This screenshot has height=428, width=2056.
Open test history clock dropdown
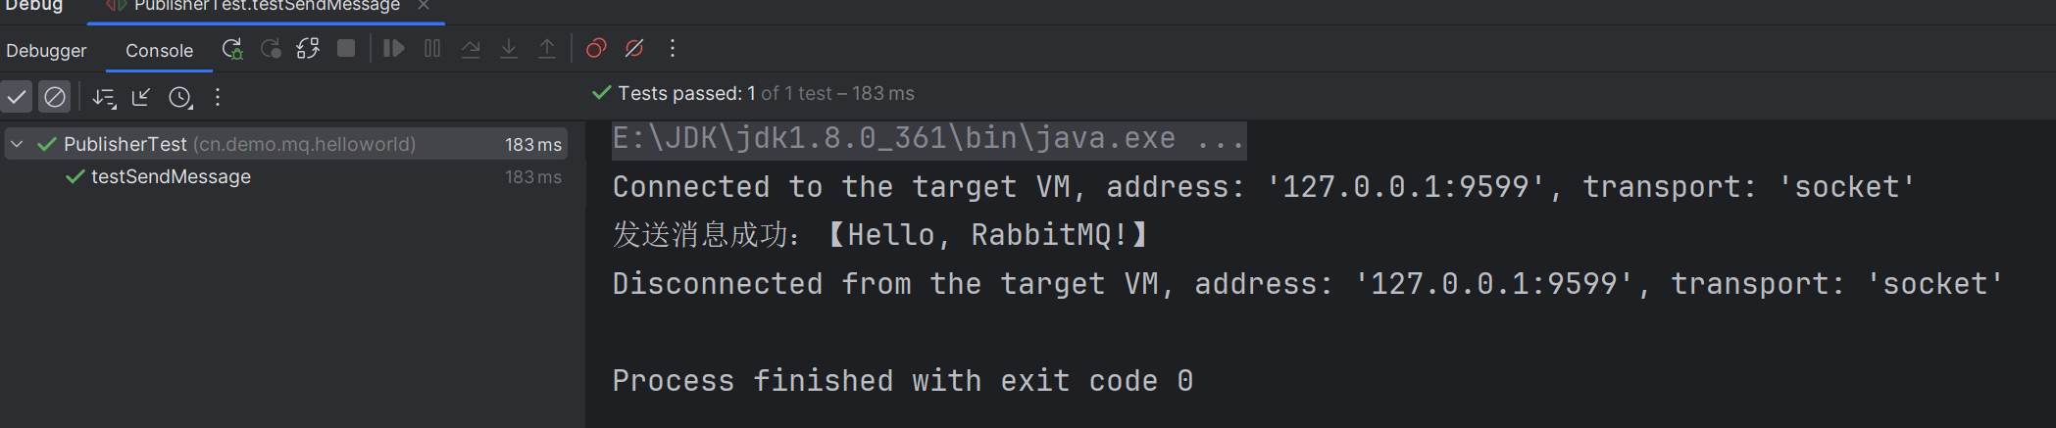(180, 97)
